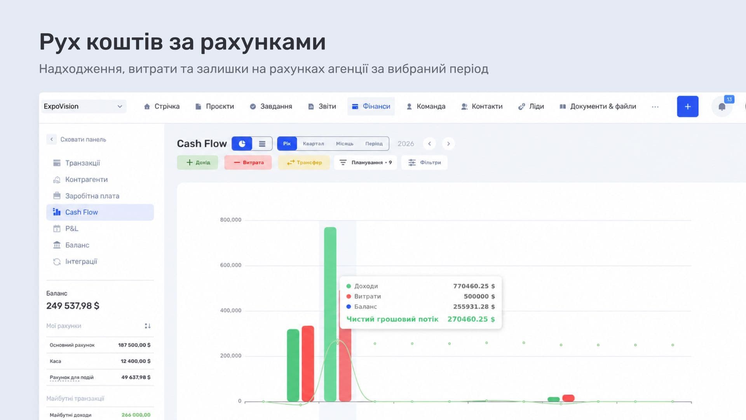
Task: Open Контрагенти in the sidebar
Action: point(100,179)
